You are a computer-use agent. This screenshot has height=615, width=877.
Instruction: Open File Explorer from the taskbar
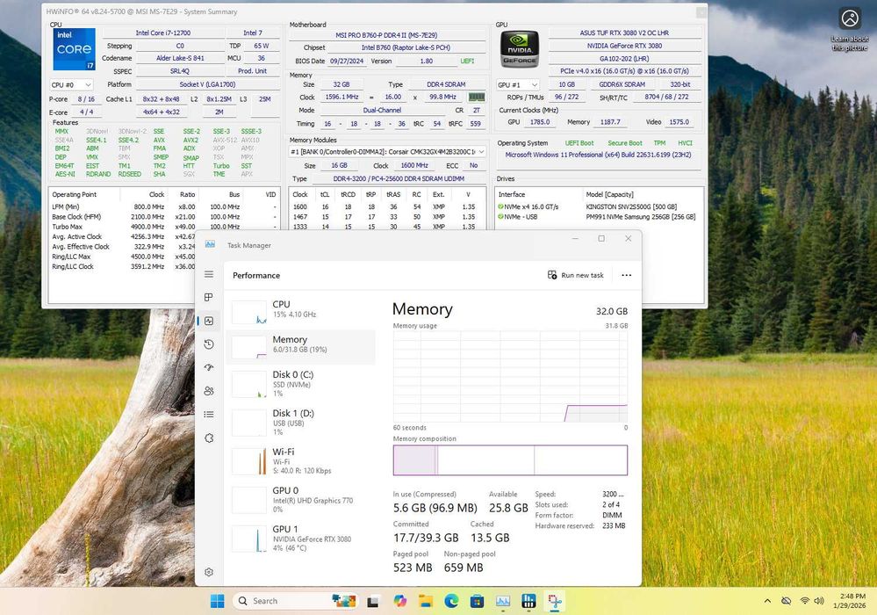pos(426,601)
